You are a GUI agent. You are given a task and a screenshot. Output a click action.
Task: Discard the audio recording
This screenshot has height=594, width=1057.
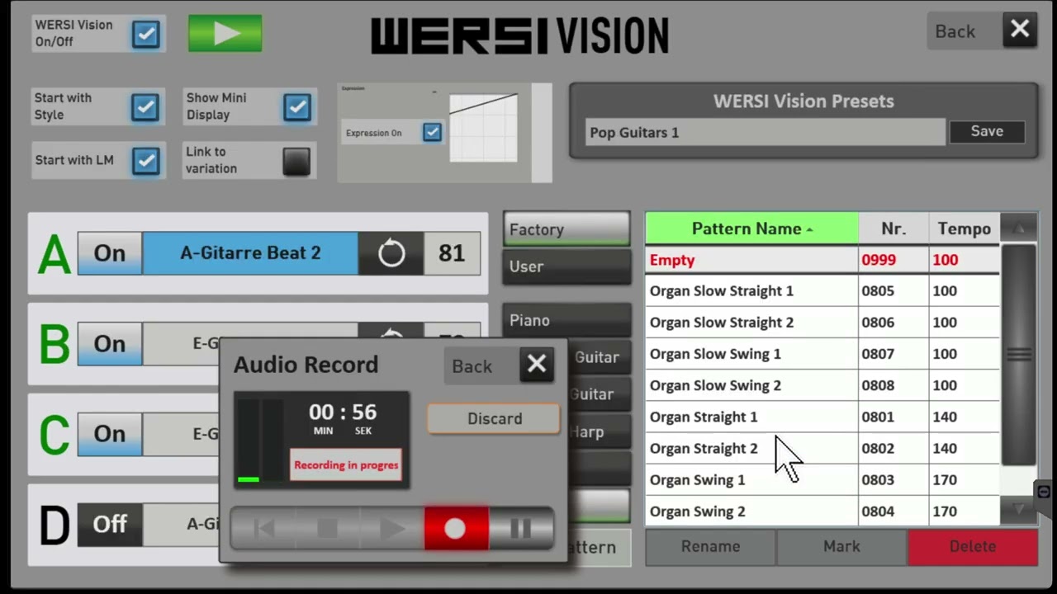click(x=494, y=418)
